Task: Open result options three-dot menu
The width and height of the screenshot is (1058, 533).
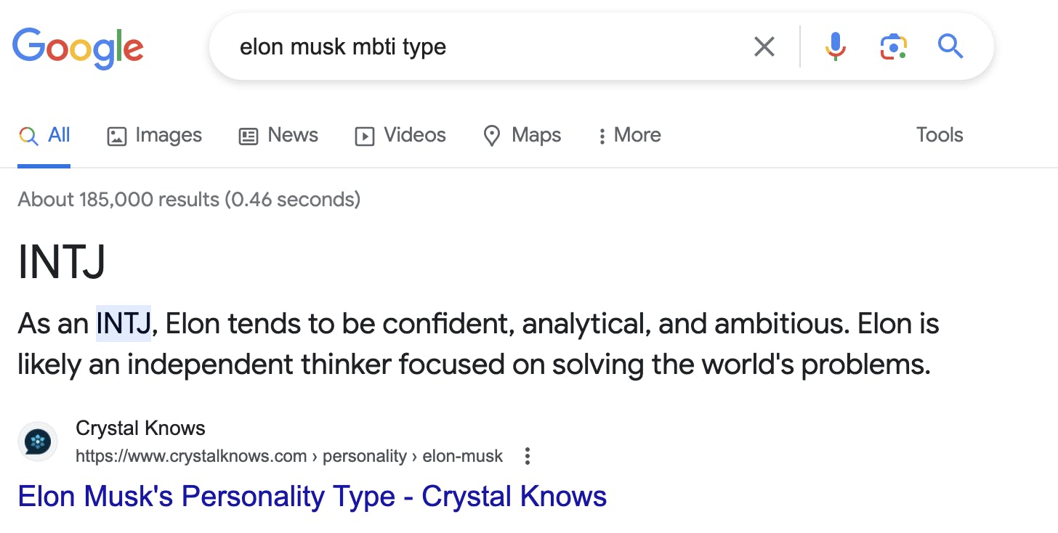Action: pos(528,456)
